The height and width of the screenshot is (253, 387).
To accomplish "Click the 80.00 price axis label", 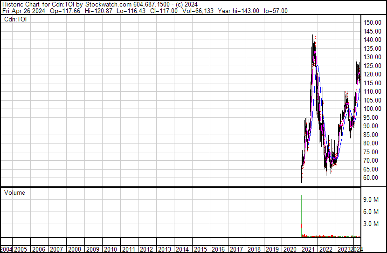I will click(x=371, y=144).
